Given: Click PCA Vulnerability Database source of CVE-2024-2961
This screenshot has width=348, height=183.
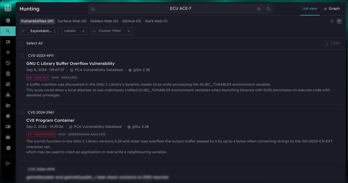Looking at the screenshot, I should [96, 127].
